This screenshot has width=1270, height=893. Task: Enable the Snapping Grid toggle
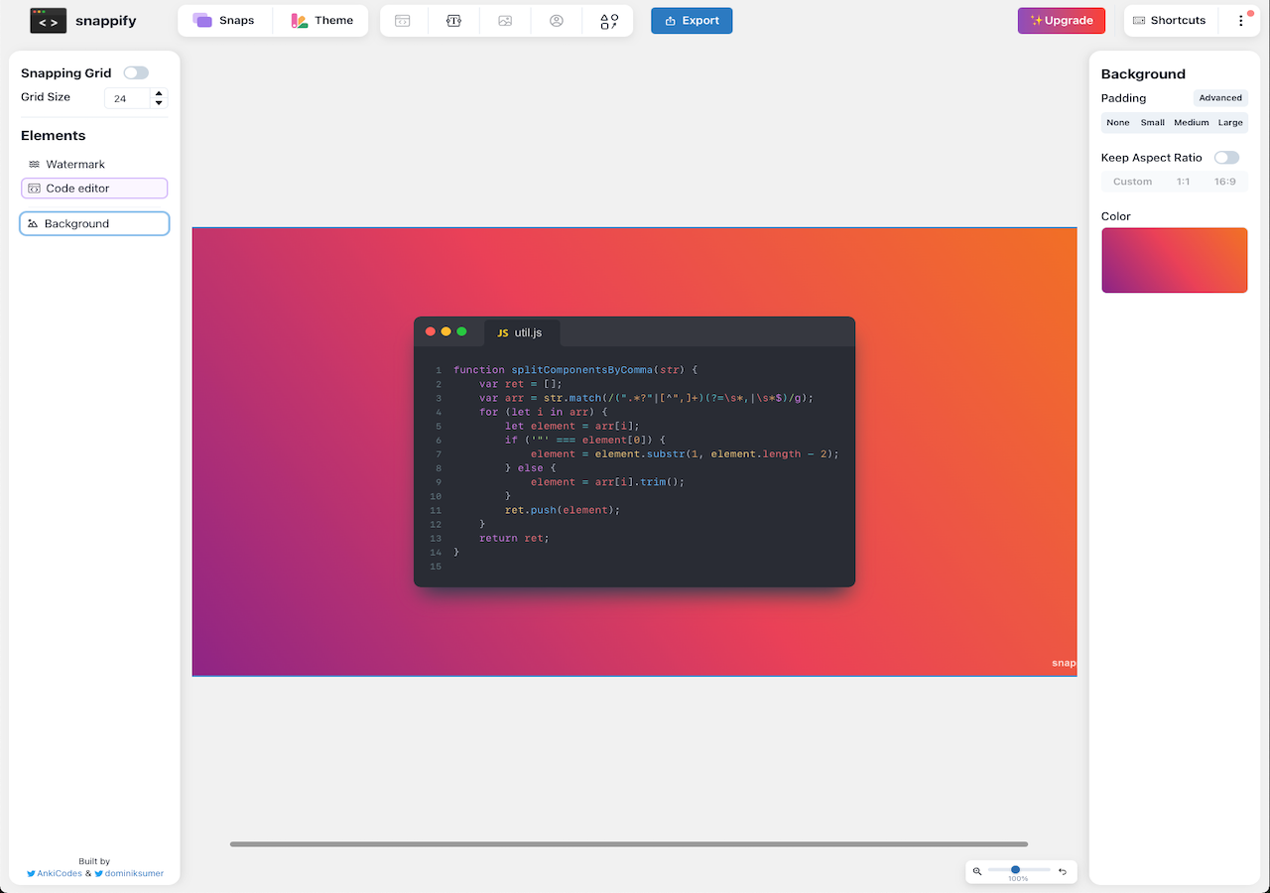coord(136,72)
